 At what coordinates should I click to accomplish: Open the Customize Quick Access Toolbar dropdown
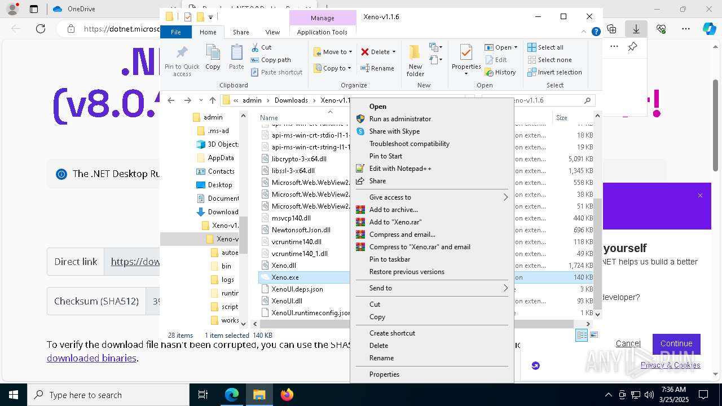coord(210,17)
